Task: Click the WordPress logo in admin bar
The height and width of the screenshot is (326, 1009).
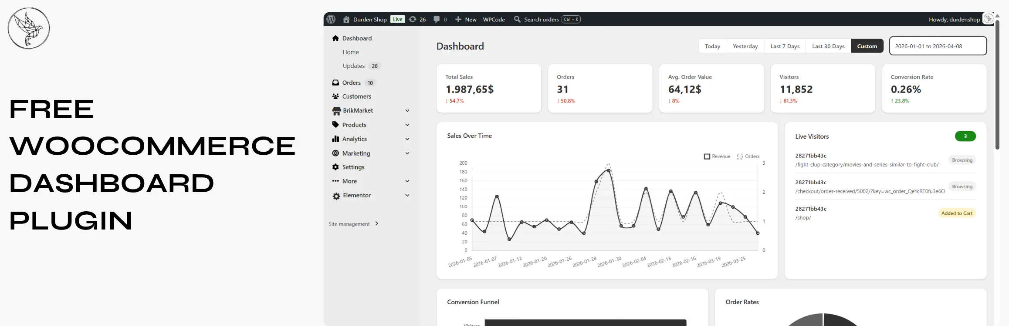Action: (331, 19)
